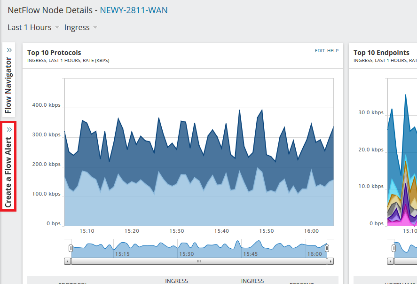Click EDIT on Top 10 Protocols
This screenshot has height=284, width=417.
tap(320, 51)
